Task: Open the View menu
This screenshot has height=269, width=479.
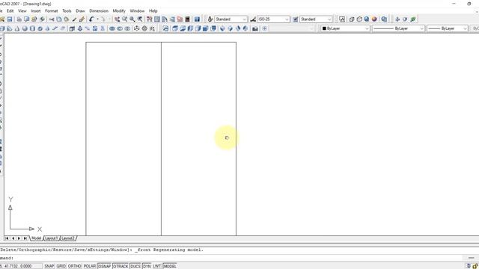Action: 22,10
